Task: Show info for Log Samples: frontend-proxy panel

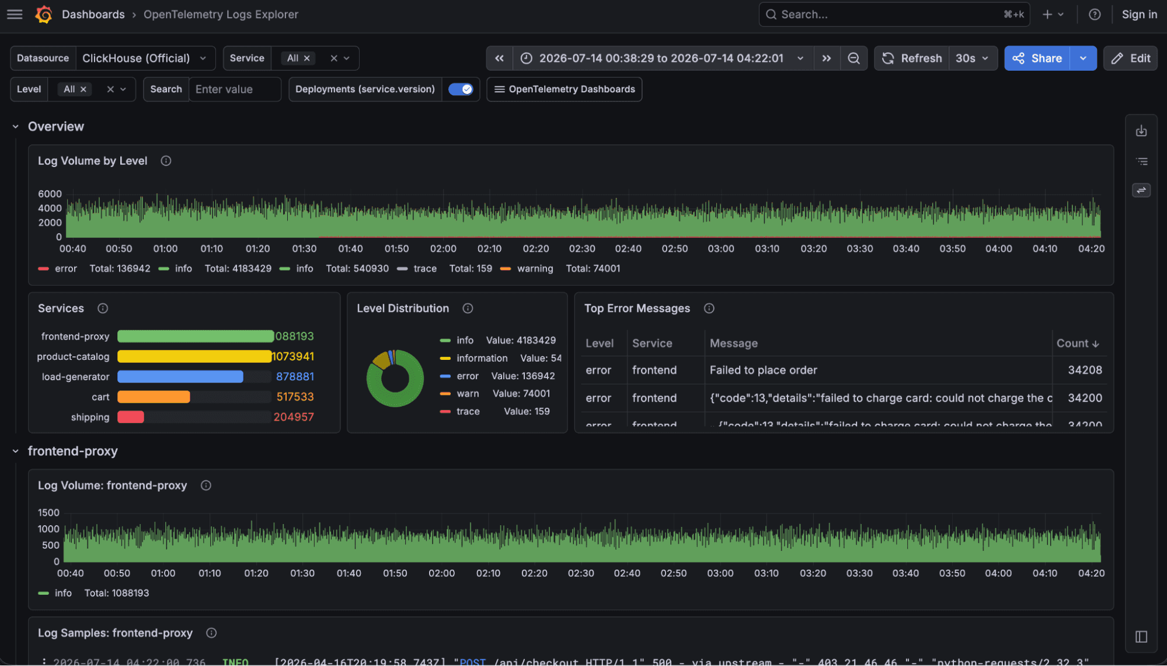Action: click(211, 633)
